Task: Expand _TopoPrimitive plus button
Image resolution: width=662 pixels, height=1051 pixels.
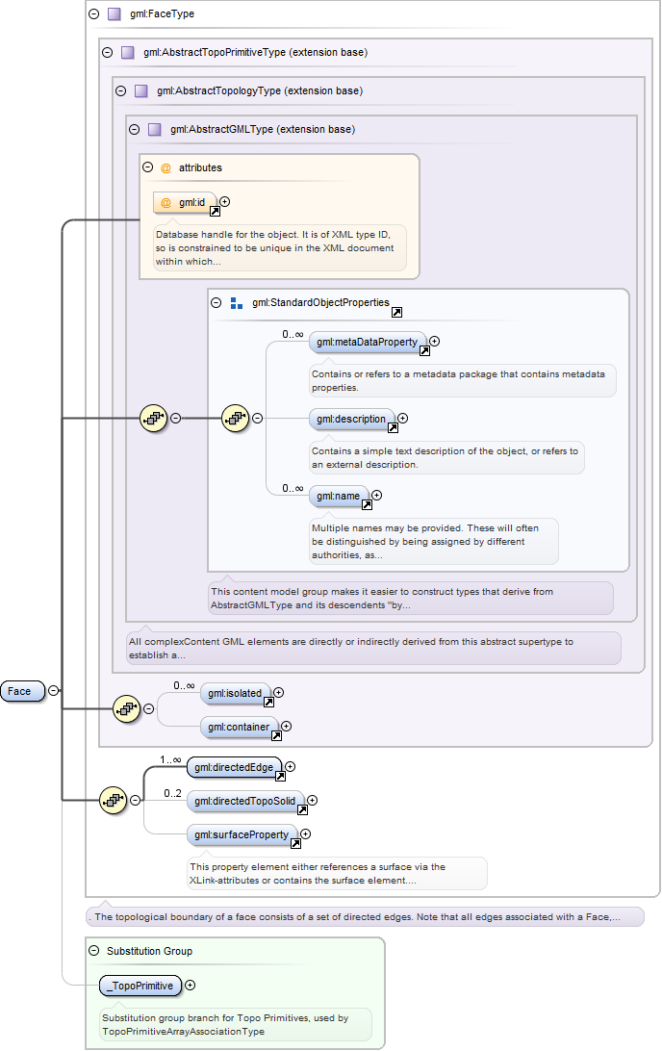Action: (190, 986)
